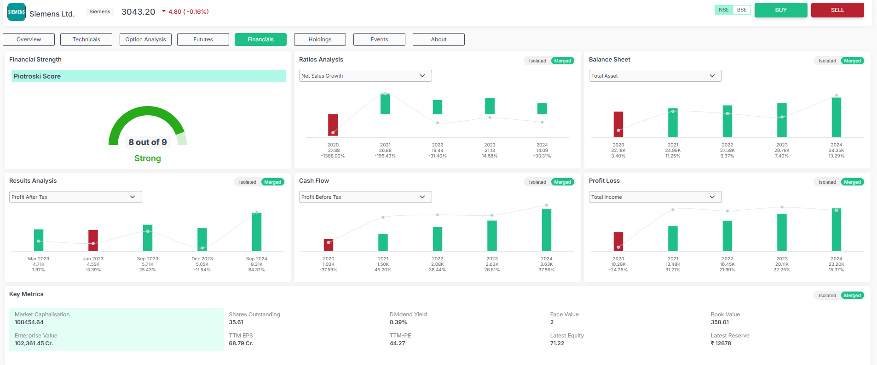The image size is (877, 365).
Task: Enable Merged view in Key Metrics
Action: (x=852, y=295)
